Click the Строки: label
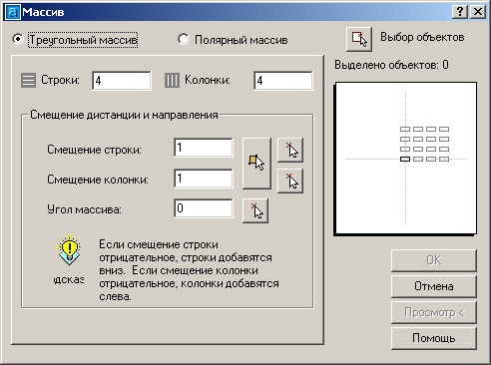Screen dimensions: 491x365 click(60, 80)
